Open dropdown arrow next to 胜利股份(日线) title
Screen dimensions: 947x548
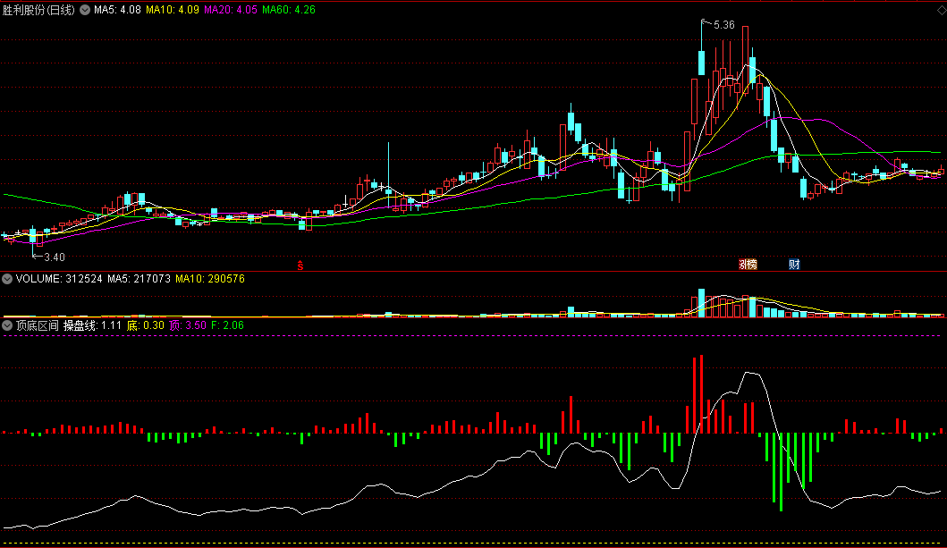coord(85,10)
